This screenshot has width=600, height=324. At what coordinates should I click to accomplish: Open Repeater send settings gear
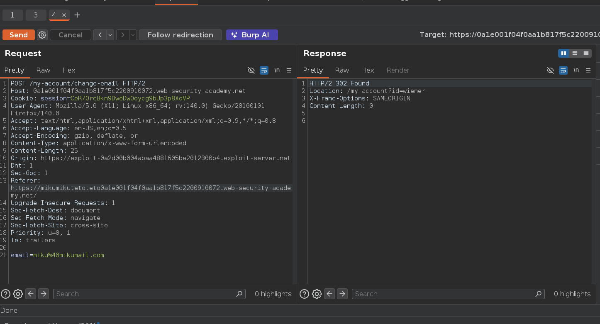pyautogui.click(x=42, y=35)
